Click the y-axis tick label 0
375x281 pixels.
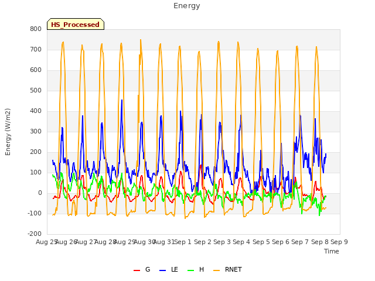(x=40, y=193)
